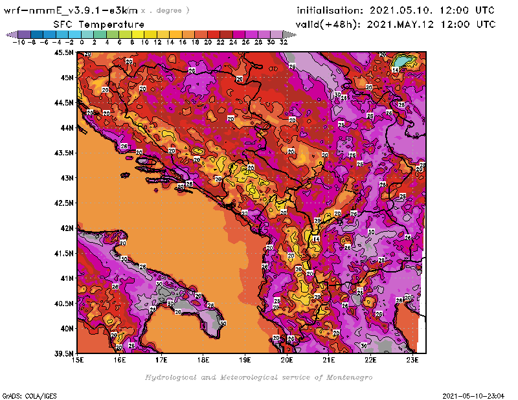The height and width of the screenshot is (400, 518).
Task: Click the legend swatch between 4 and 6
Action: (112, 34)
